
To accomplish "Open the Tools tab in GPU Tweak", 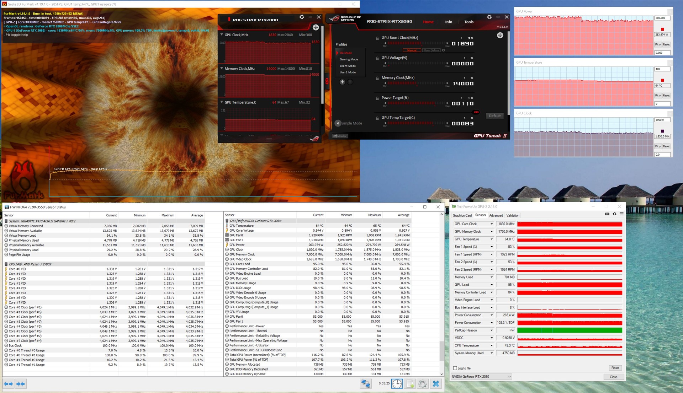I will 468,22.
